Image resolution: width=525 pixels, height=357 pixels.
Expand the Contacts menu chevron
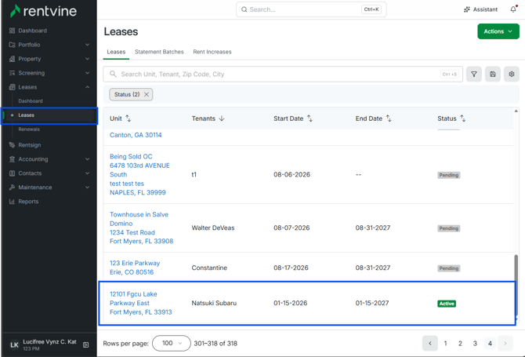point(87,173)
